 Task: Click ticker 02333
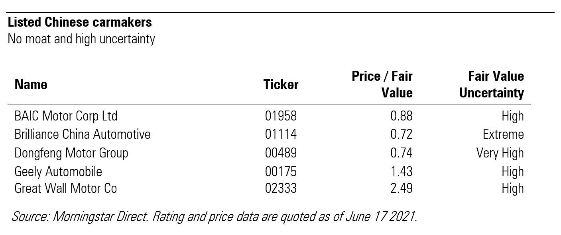tap(281, 188)
